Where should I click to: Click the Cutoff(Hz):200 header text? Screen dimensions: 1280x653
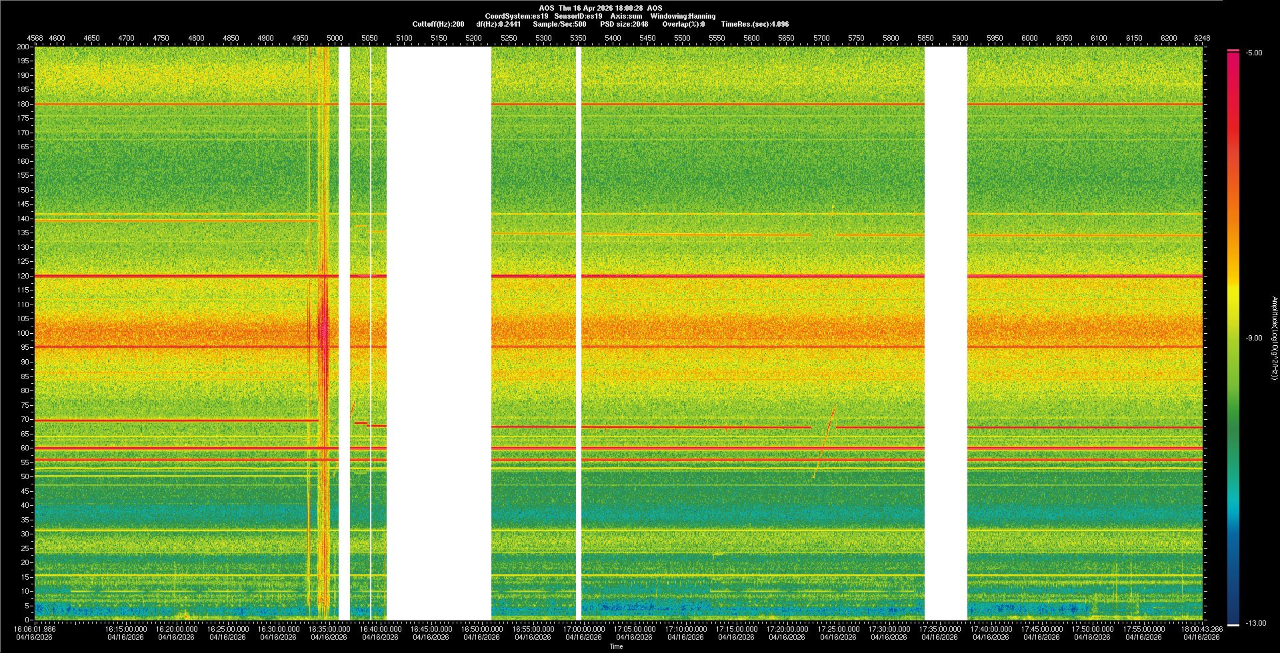[438, 24]
